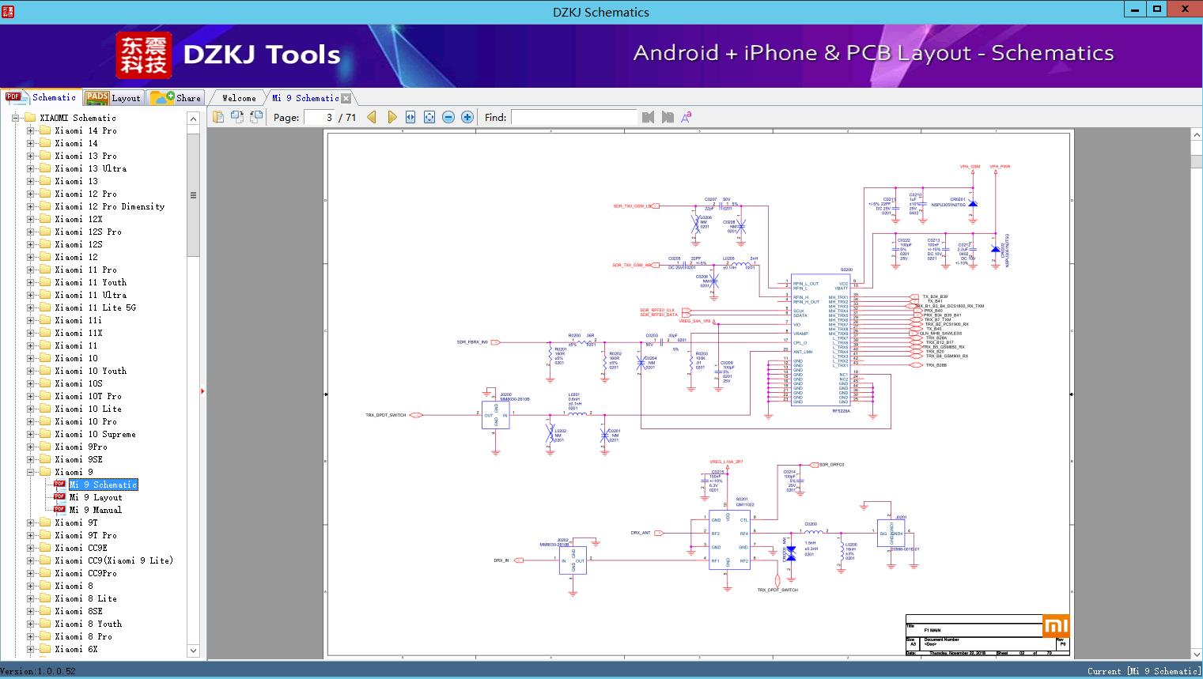The image size is (1203, 679).
Task: Open Mi 9 Layout file
Action: pyautogui.click(x=95, y=497)
